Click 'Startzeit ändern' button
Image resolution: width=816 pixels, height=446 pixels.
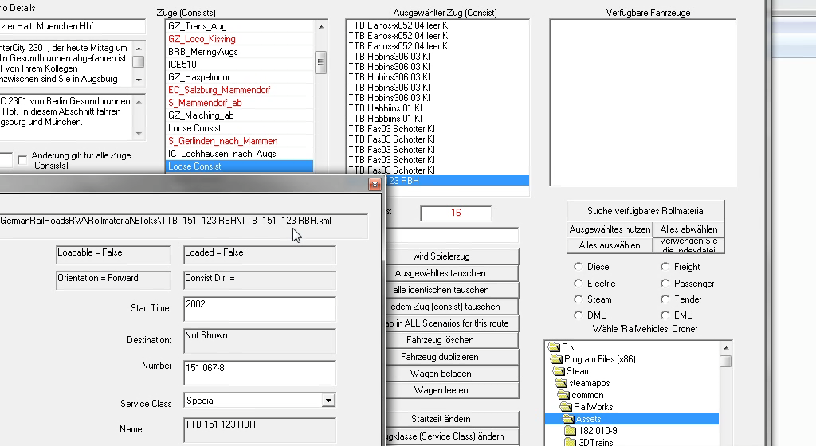452,419
